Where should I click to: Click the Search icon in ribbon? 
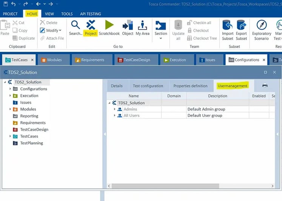click(76, 26)
